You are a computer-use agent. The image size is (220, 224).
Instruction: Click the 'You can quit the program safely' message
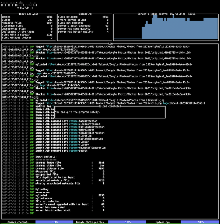(78, 112)
